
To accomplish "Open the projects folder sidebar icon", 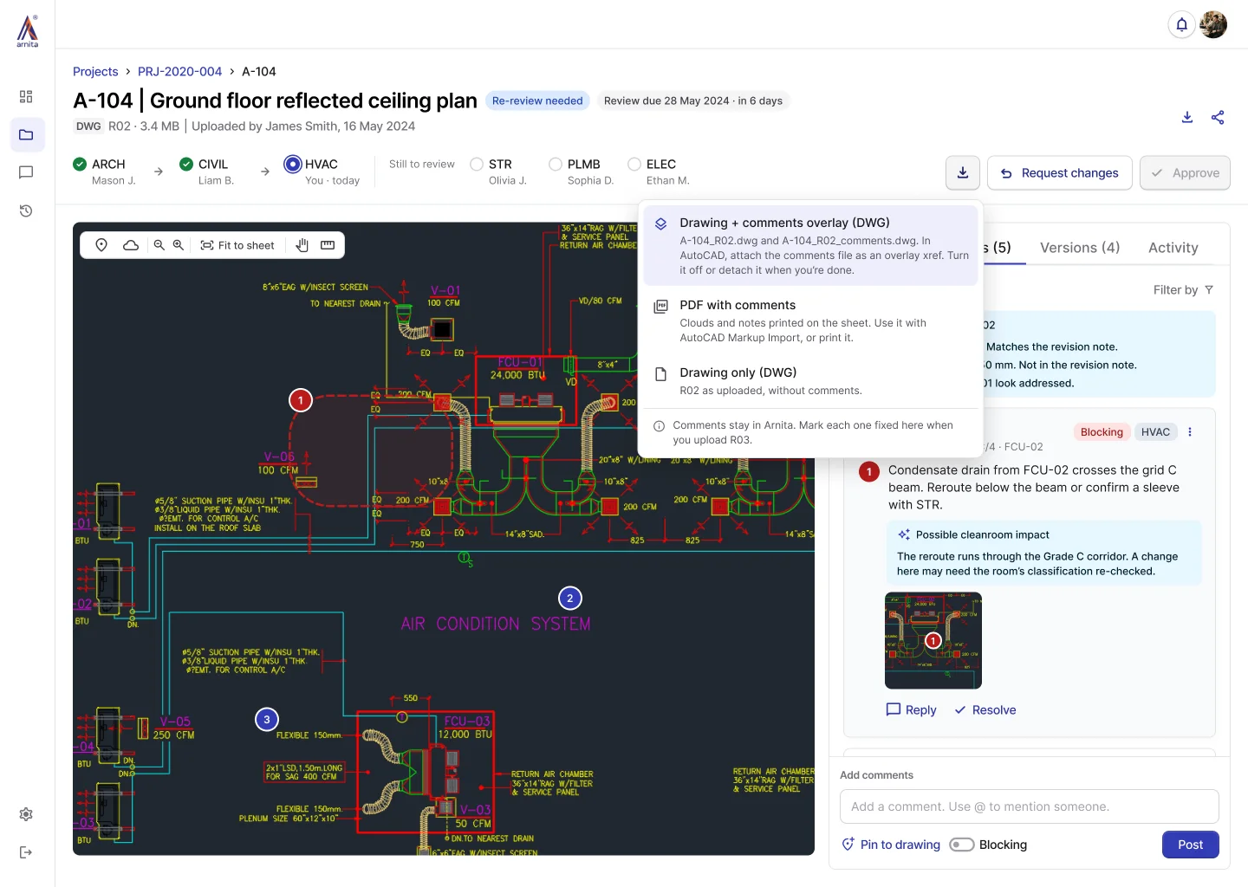I will 26,134.
